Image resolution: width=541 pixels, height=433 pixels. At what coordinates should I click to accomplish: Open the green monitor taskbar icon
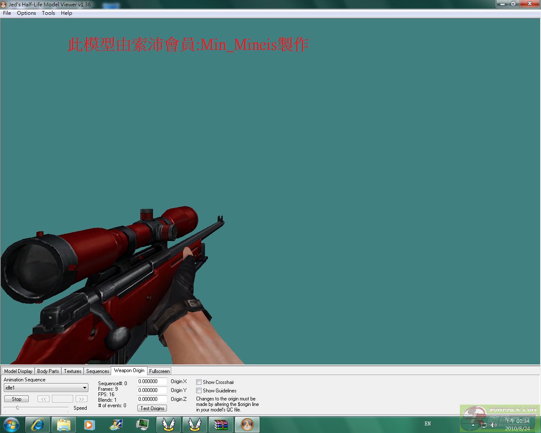142,425
